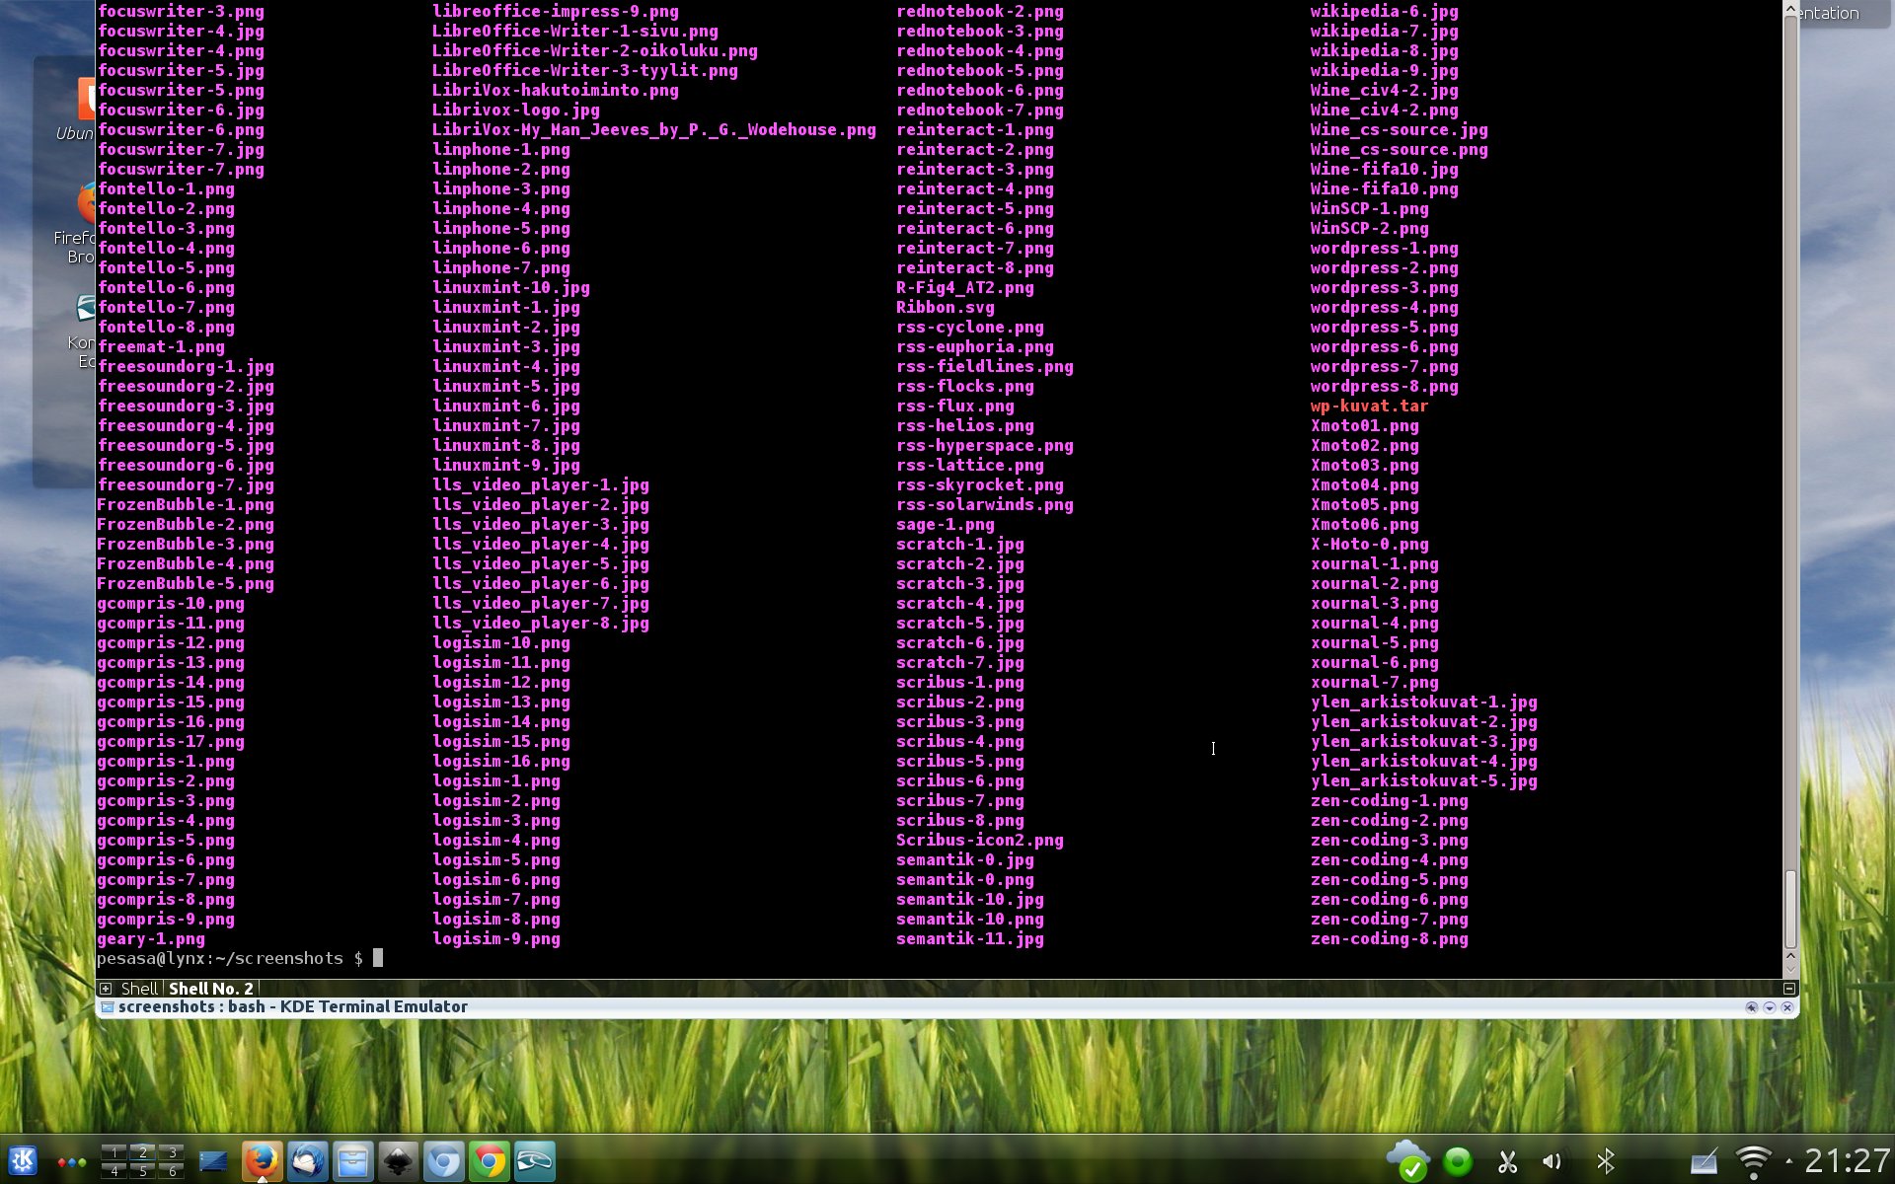Click file name 'gcompris-17.png'
The image size is (1895, 1184).
[x=171, y=741]
